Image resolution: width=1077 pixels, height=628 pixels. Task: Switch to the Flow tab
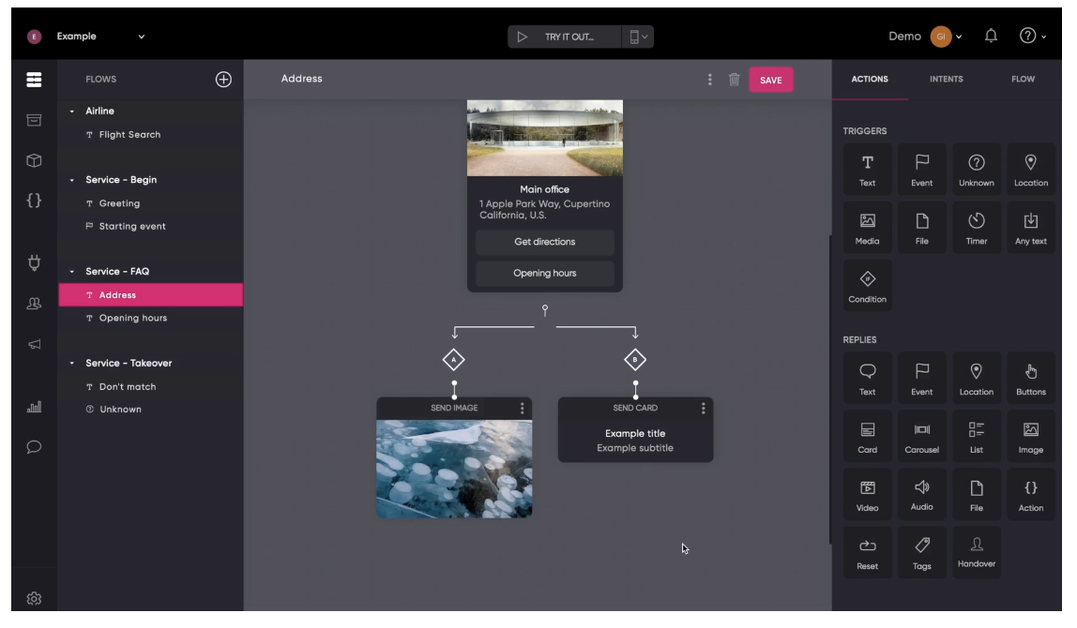point(1022,79)
